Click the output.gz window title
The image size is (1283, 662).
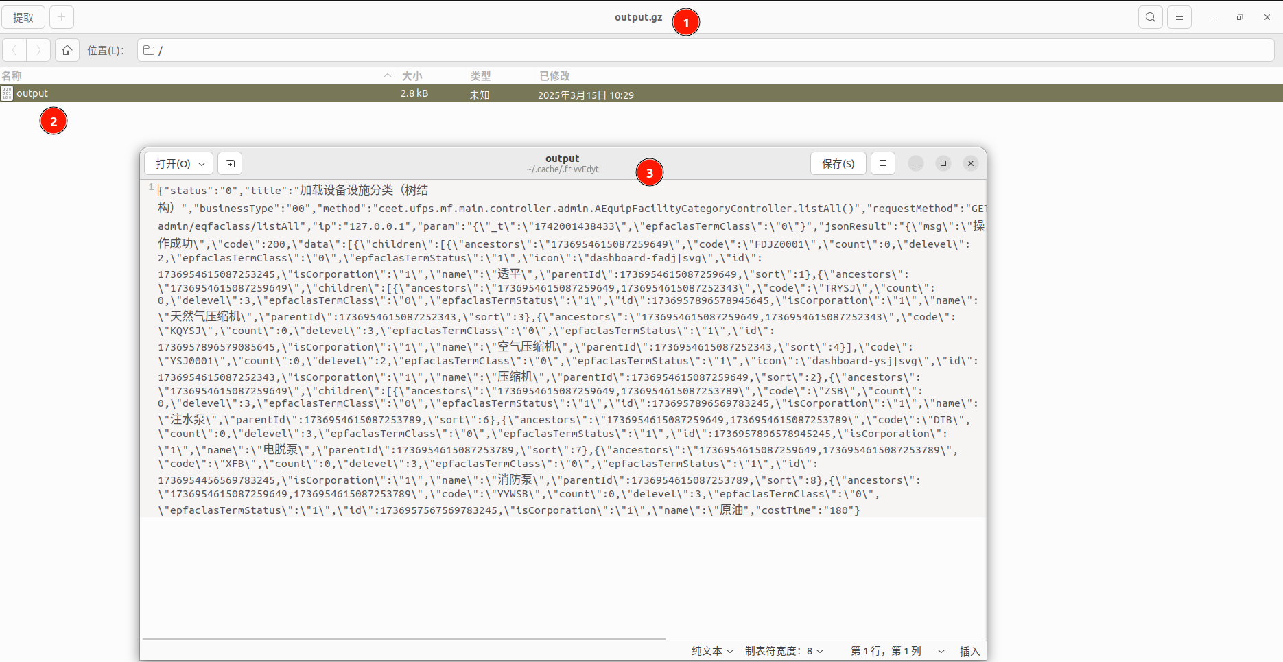[639, 17]
